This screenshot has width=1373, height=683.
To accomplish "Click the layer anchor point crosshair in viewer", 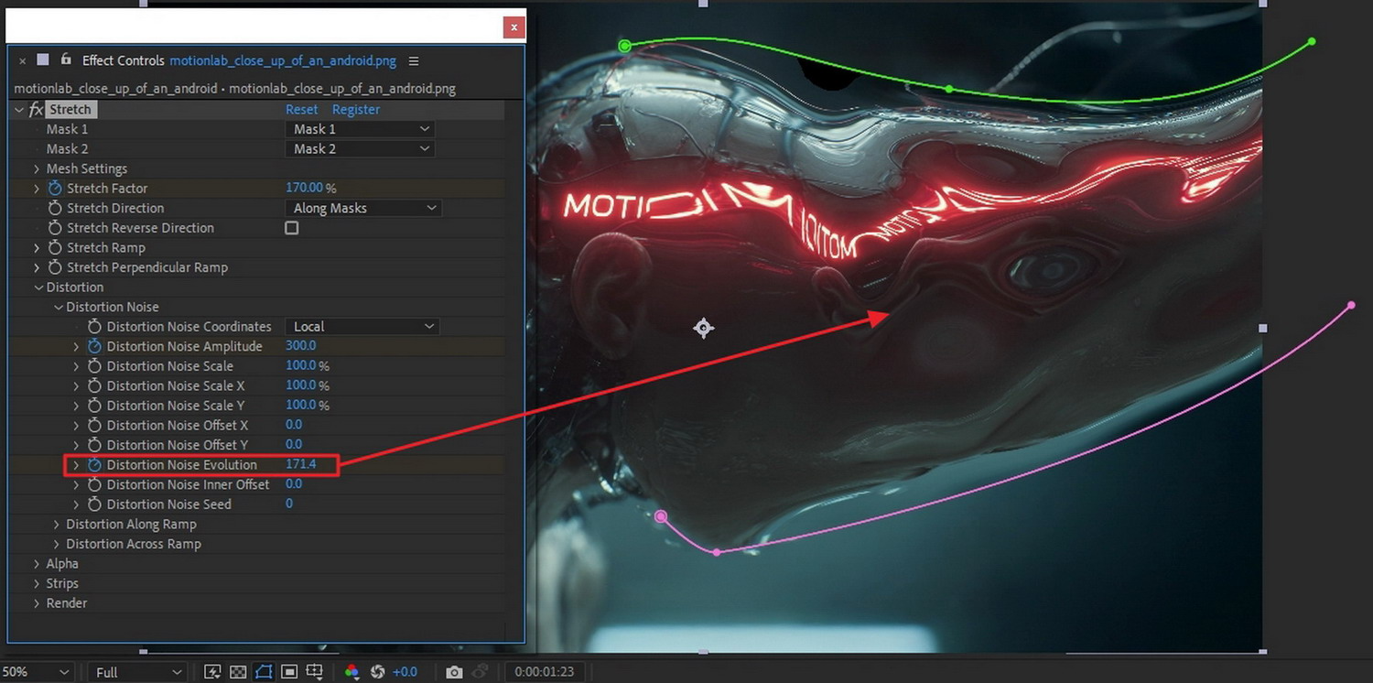I will coord(703,328).
